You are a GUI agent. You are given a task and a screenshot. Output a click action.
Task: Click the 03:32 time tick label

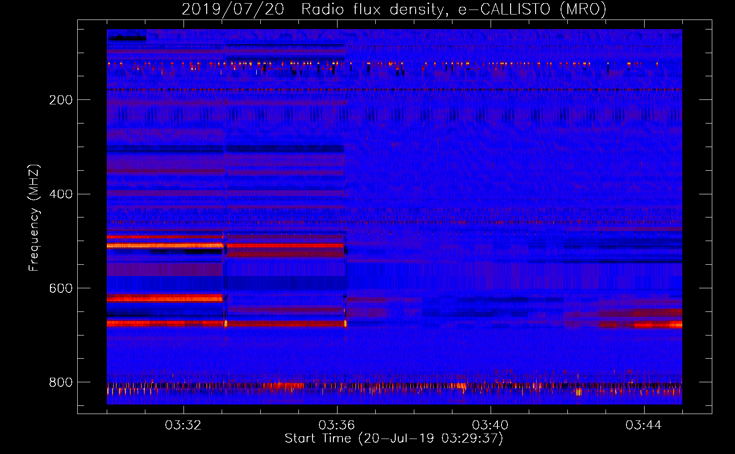click(183, 425)
